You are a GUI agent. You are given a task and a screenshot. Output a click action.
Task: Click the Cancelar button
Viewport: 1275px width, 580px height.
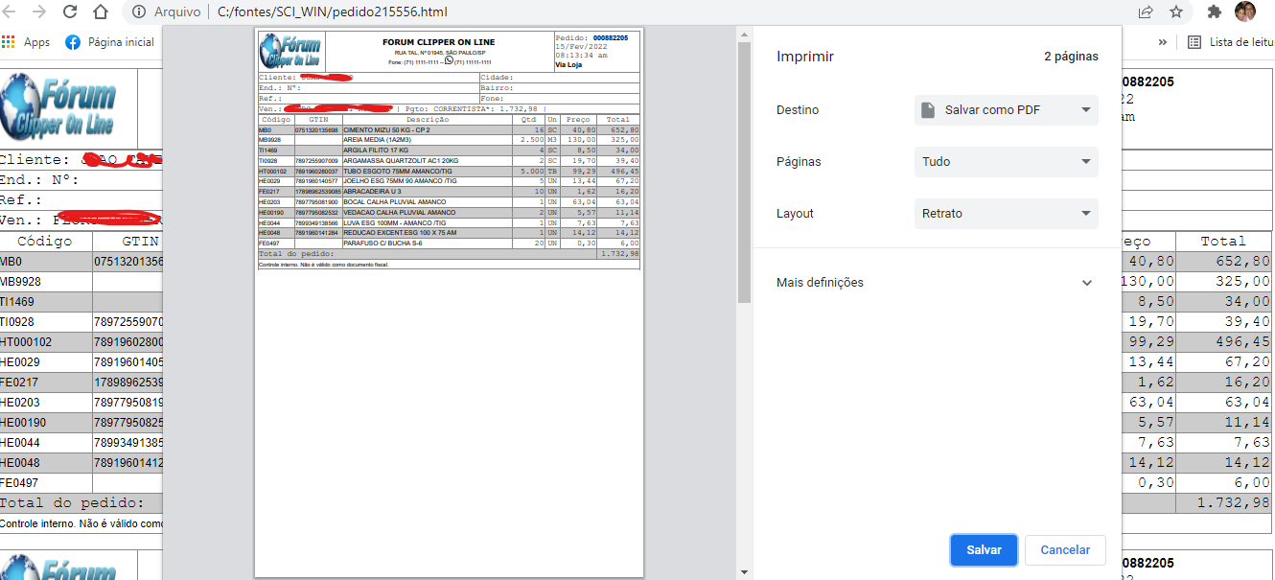(x=1065, y=550)
